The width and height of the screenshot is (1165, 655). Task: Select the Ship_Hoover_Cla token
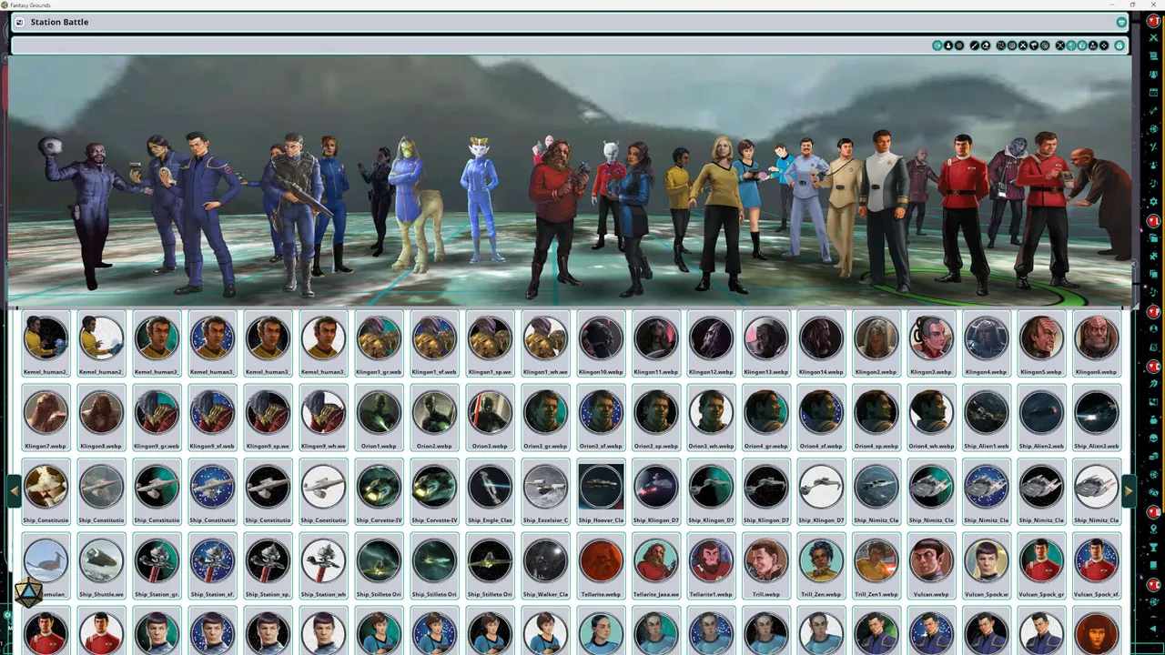601,493
